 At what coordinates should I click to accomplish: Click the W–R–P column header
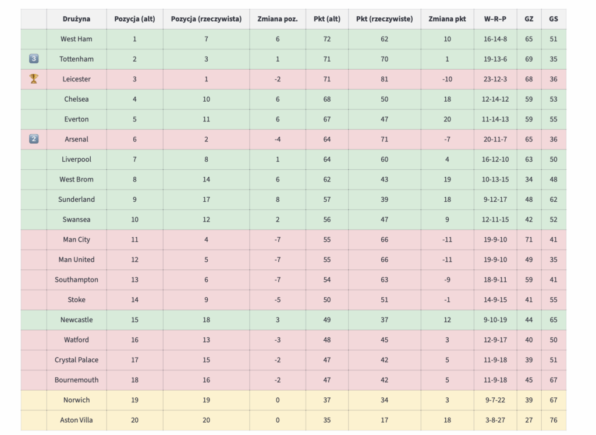[495, 19]
